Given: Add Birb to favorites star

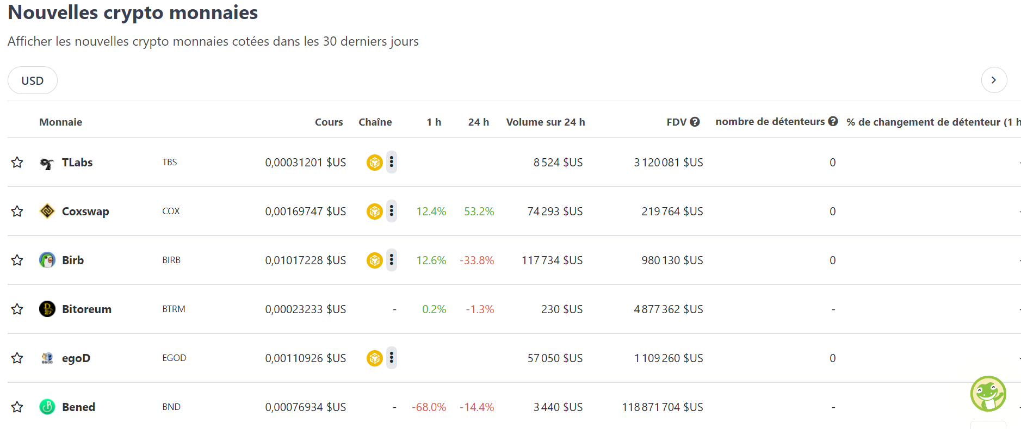Looking at the screenshot, I should 17,260.
